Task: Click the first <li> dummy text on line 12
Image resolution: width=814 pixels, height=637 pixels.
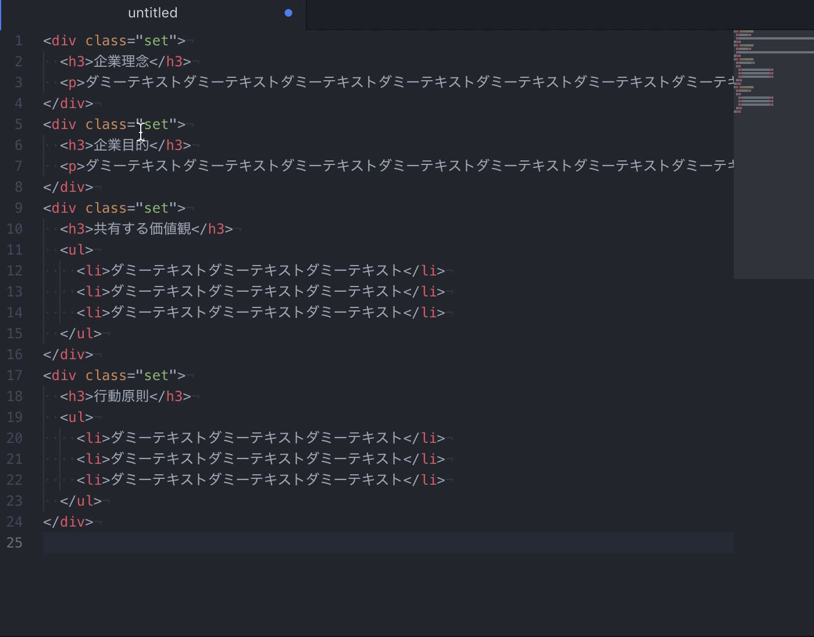Action: point(250,270)
